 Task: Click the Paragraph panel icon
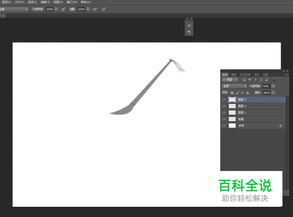(189, 32)
